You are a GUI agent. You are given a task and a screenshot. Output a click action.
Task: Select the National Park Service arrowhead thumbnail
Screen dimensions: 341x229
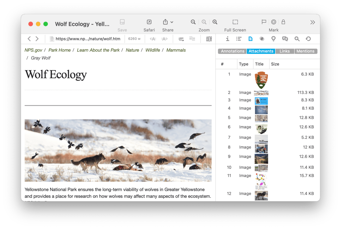coord(261,80)
